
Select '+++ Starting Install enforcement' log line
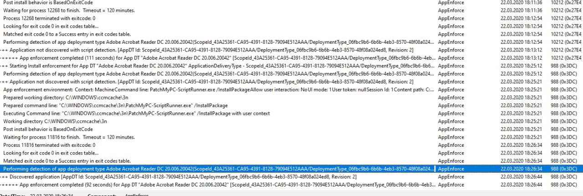click(x=291, y=66)
